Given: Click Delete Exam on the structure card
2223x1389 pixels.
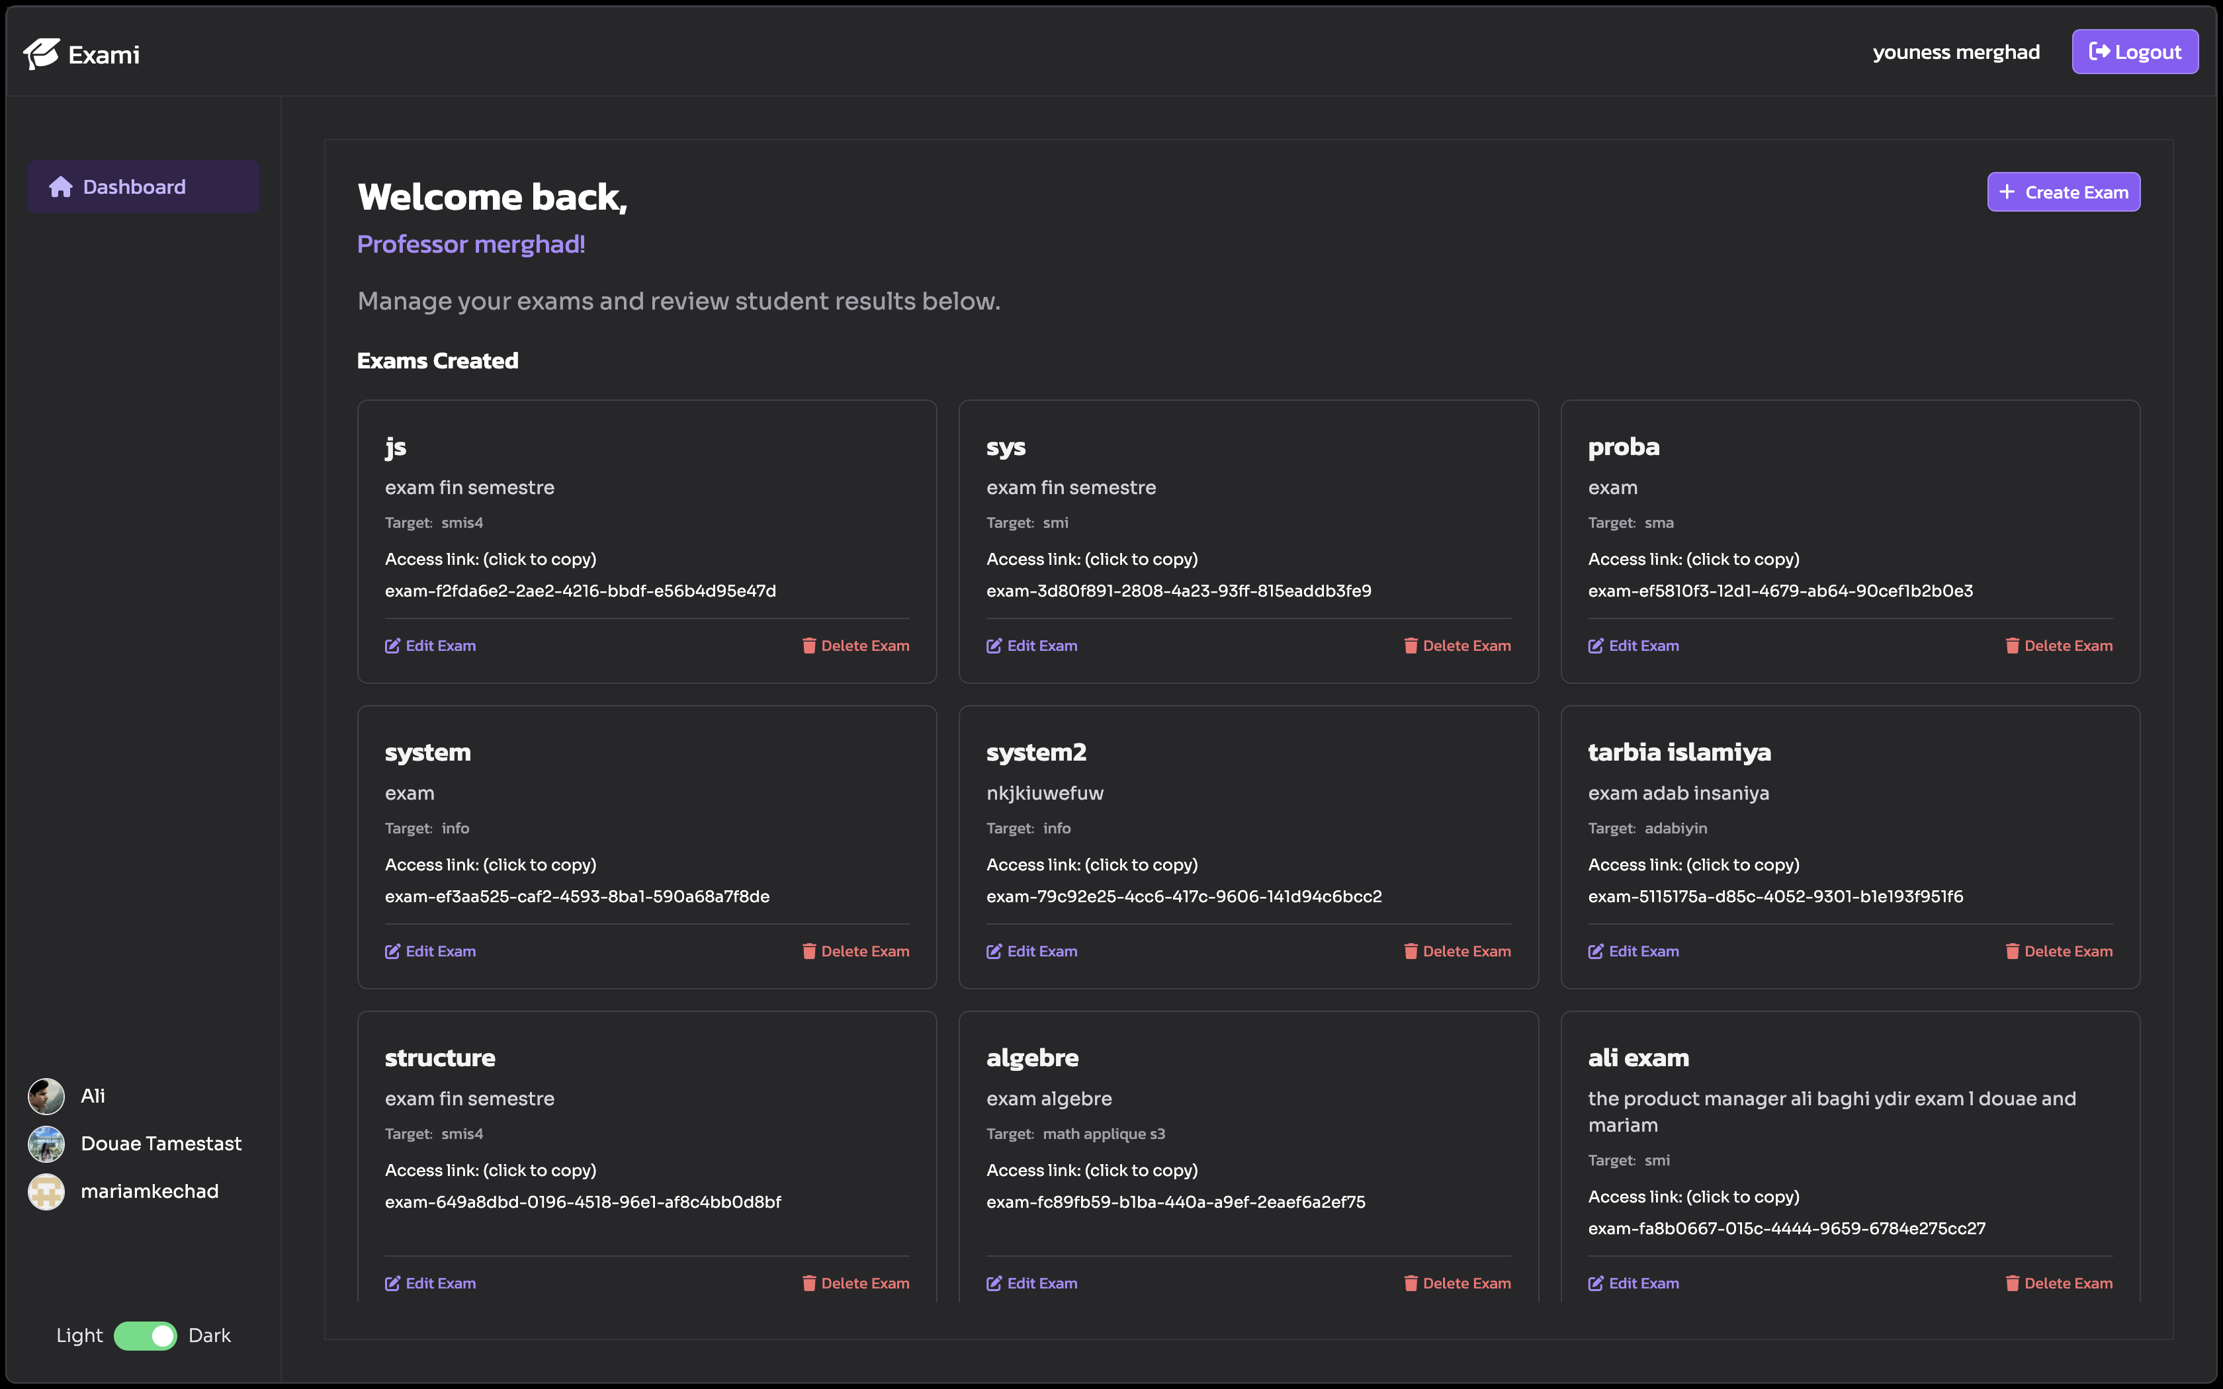Looking at the screenshot, I should point(854,1283).
